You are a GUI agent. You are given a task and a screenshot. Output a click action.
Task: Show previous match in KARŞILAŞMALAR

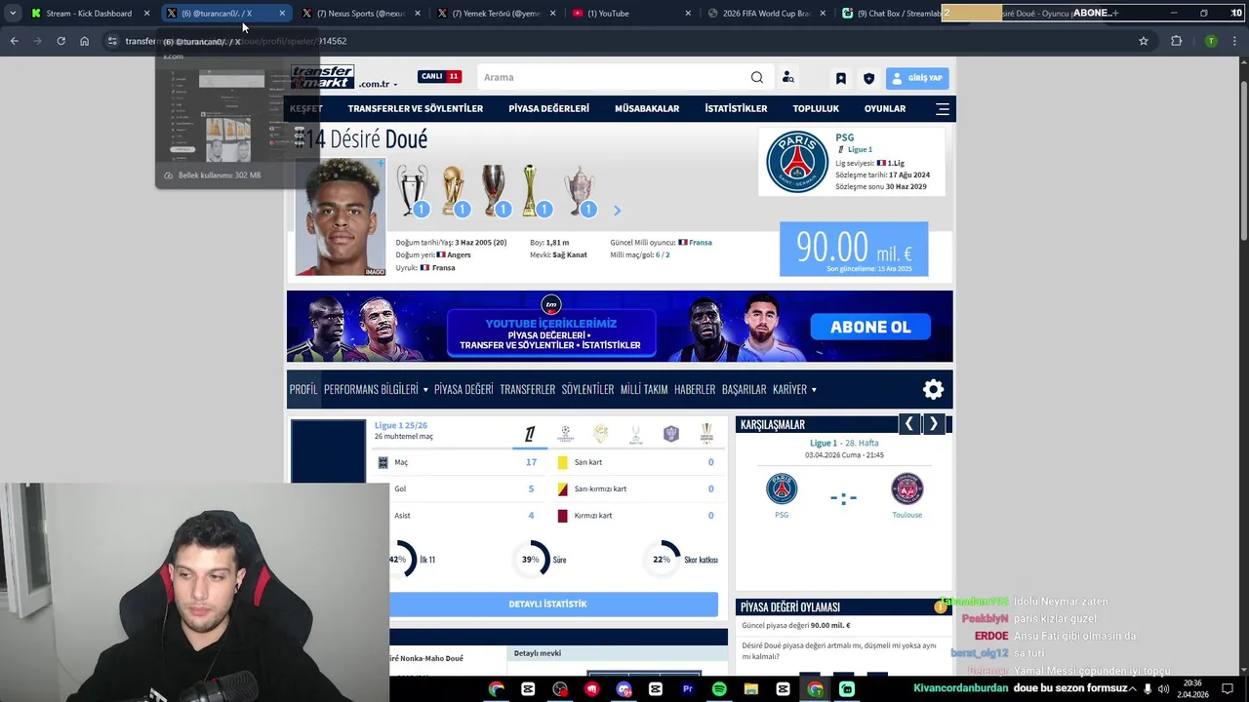click(908, 424)
